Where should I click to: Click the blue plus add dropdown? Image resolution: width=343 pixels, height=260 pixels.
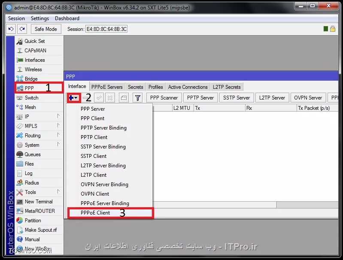(x=73, y=98)
